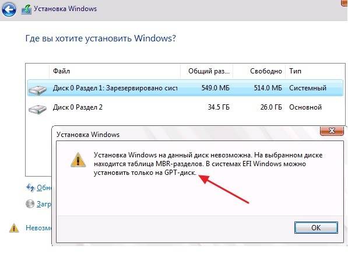
Task: Click the warning icon at the bottom left
Action: 14,228
